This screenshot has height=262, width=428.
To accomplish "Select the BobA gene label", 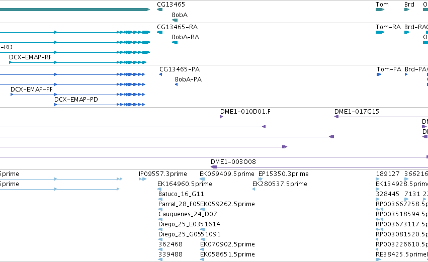I will tap(180, 15).
